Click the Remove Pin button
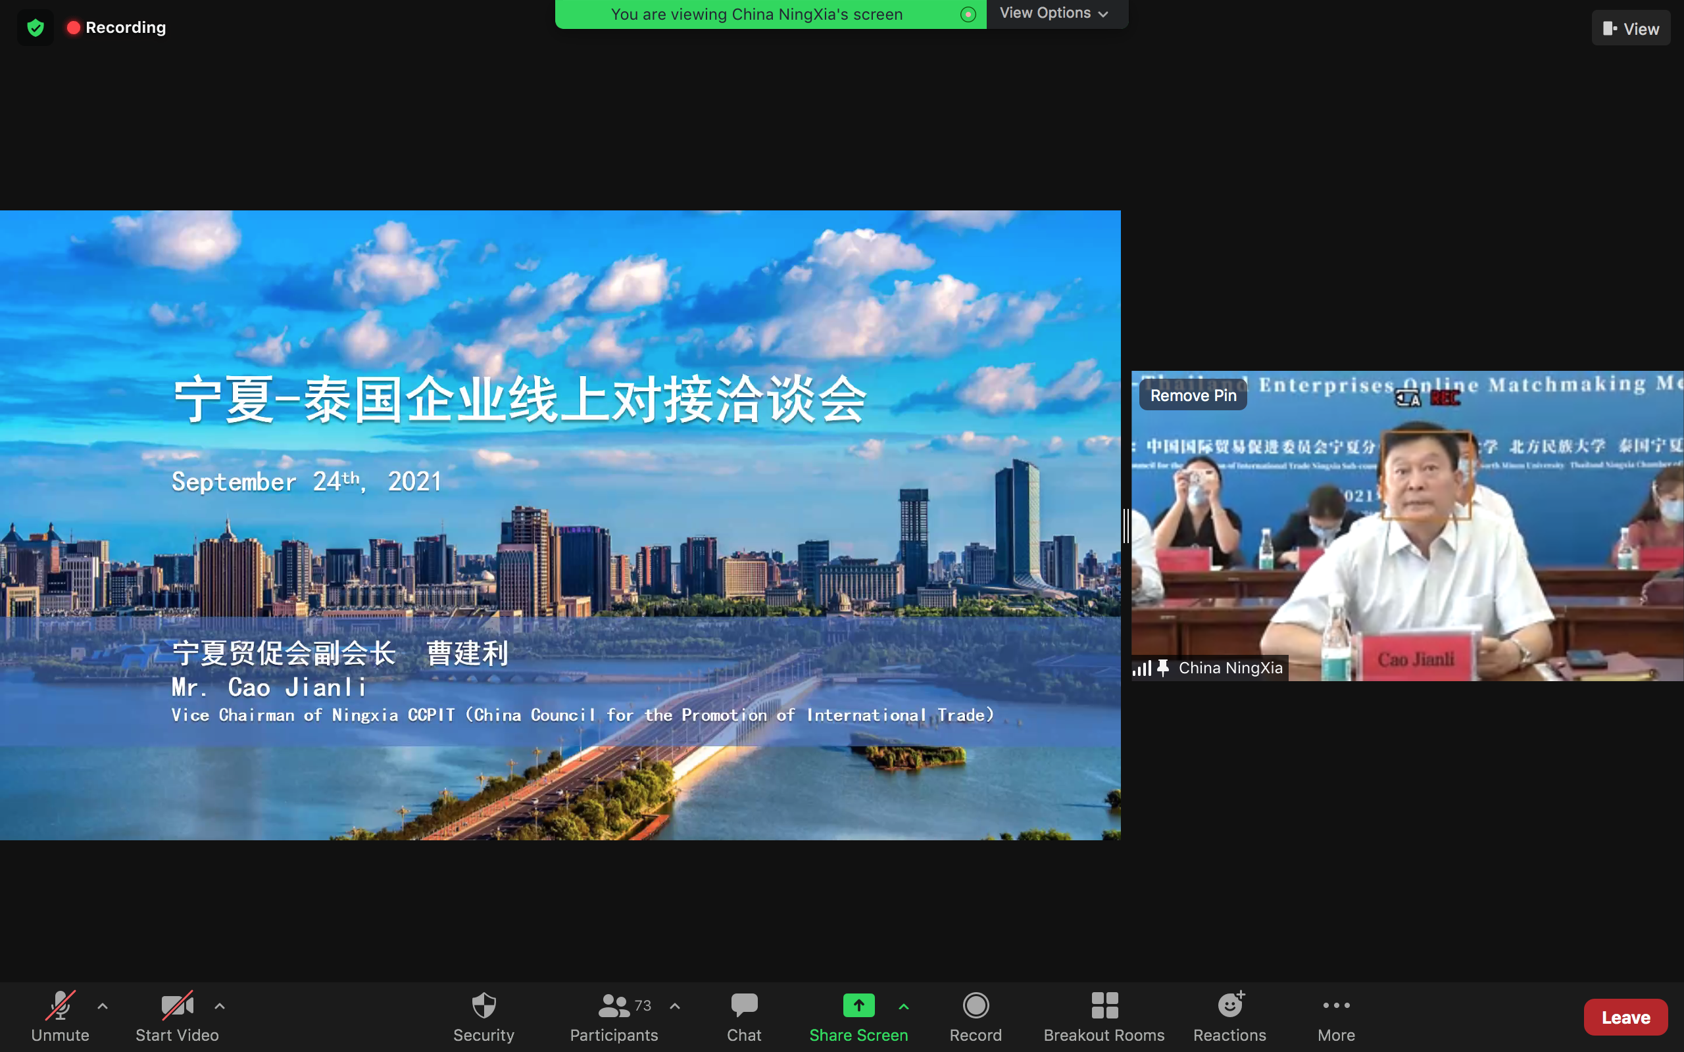 (1193, 395)
